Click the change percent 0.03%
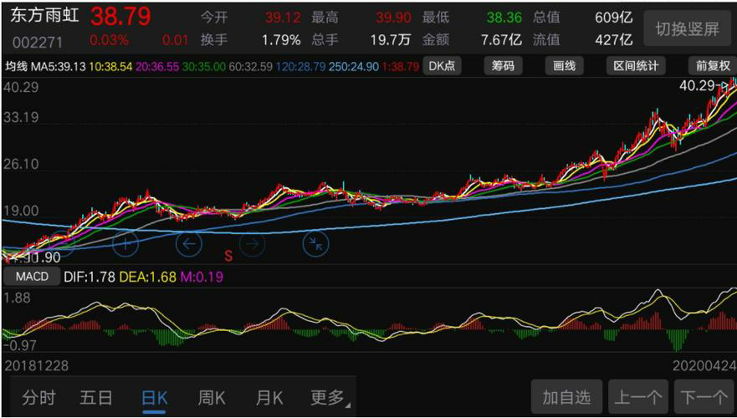The width and height of the screenshot is (737, 418). [x=109, y=40]
